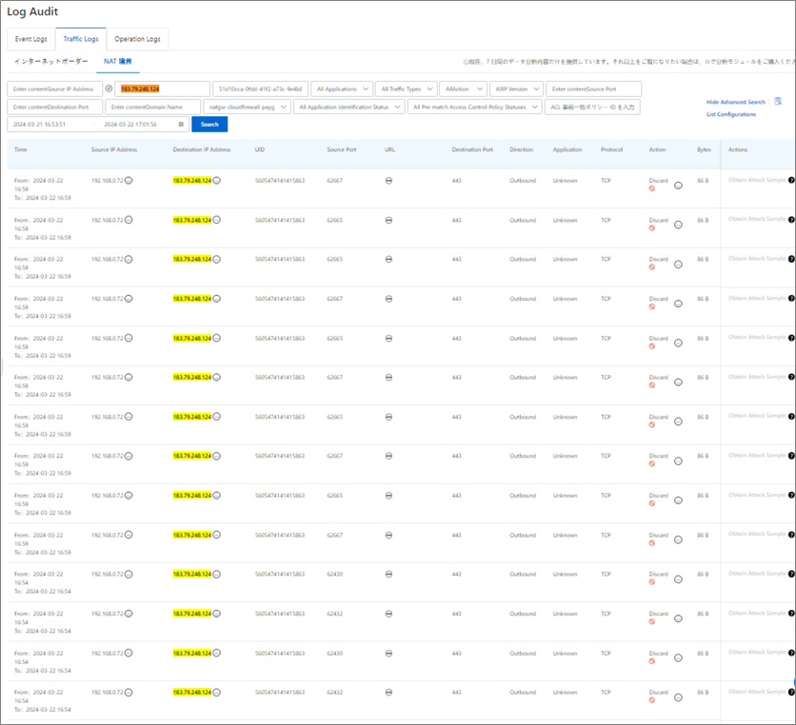The image size is (796, 725).
Task: Open the All Traffic Types dropdown
Action: click(x=406, y=88)
